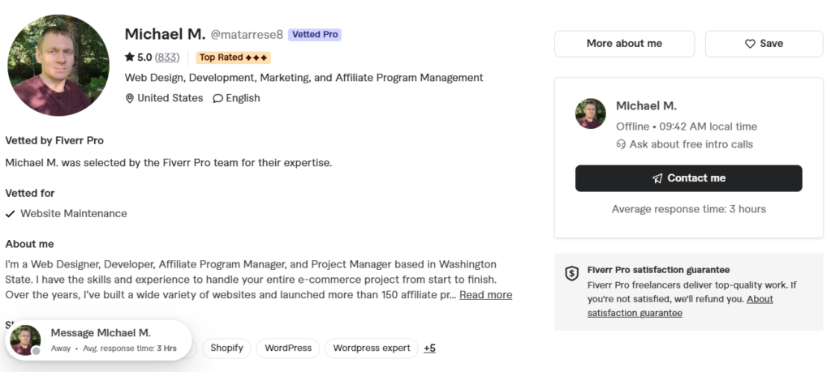Click the English language text
Viewport: 831px width, 372px height.
point(243,98)
